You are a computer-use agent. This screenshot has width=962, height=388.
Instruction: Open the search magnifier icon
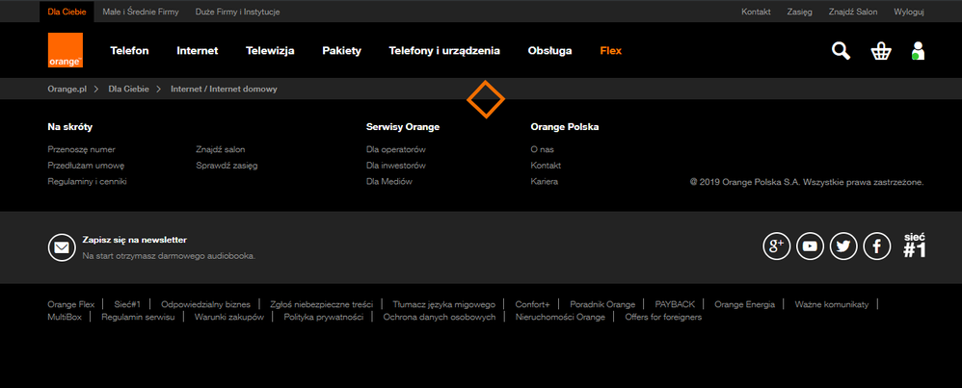(841, 51)
